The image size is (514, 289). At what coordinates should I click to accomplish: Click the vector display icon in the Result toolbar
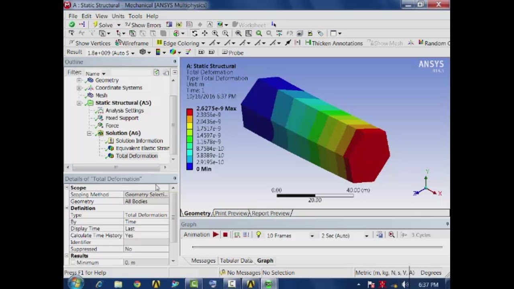188,53
